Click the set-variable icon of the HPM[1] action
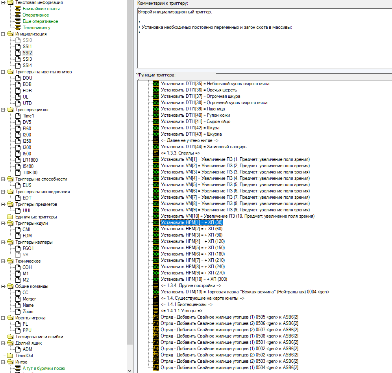Image resolution: width=392 pixels, height=373 pixels. [156, 222]
